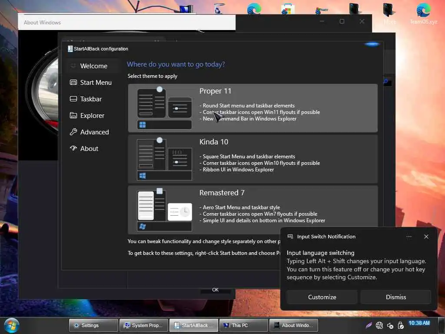
Task: Open the 10:38 AM clock flyout
Action: click(419, 323)
